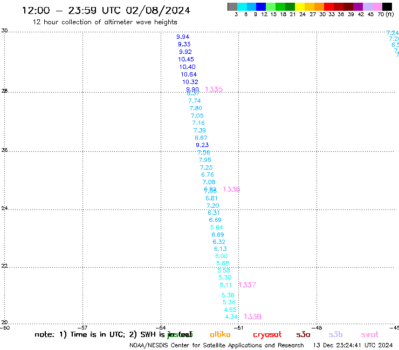The width and height of the screenshot is (399, 350).
Task: Click the pink pass number 1338
Action: (x=253, y=317)
